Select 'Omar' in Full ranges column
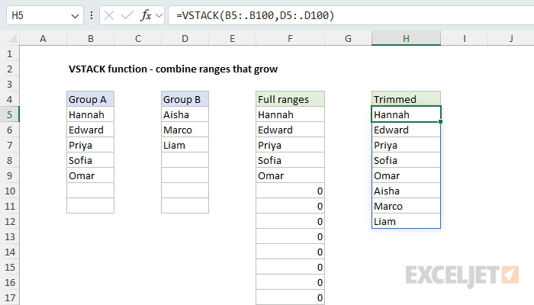 pos(290,175)
